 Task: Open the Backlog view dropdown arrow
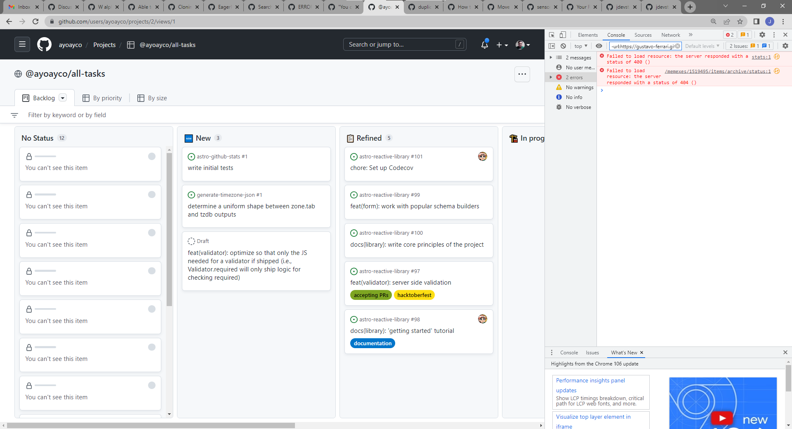point(63,98)
